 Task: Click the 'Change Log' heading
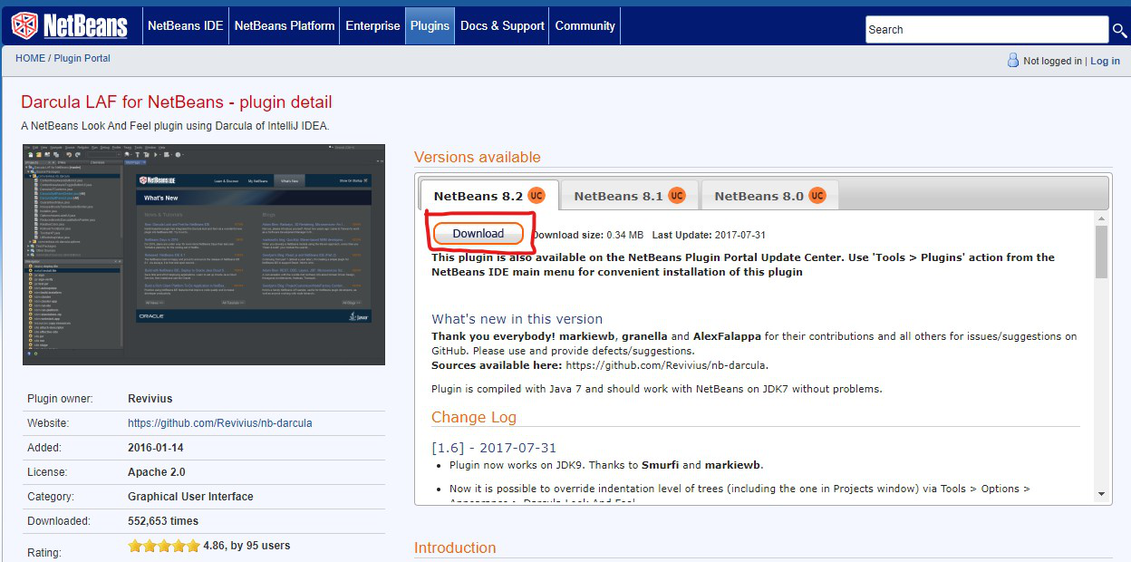click(x=474, y=417)
